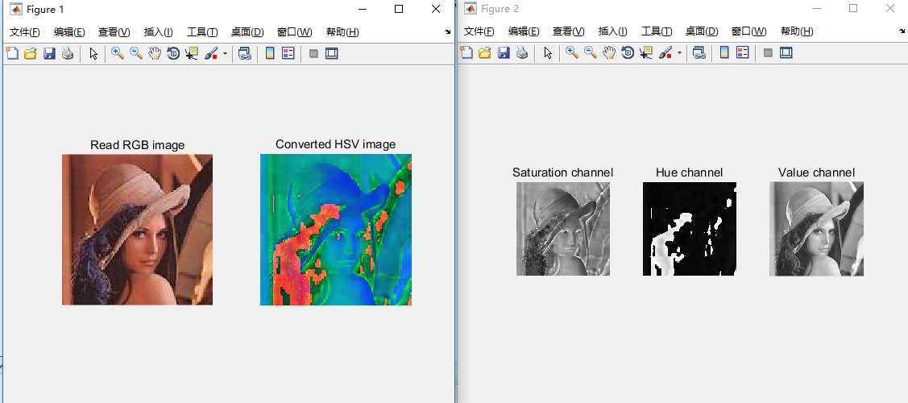Open 桌面(D) menu in Figure 2

[702, 31]
